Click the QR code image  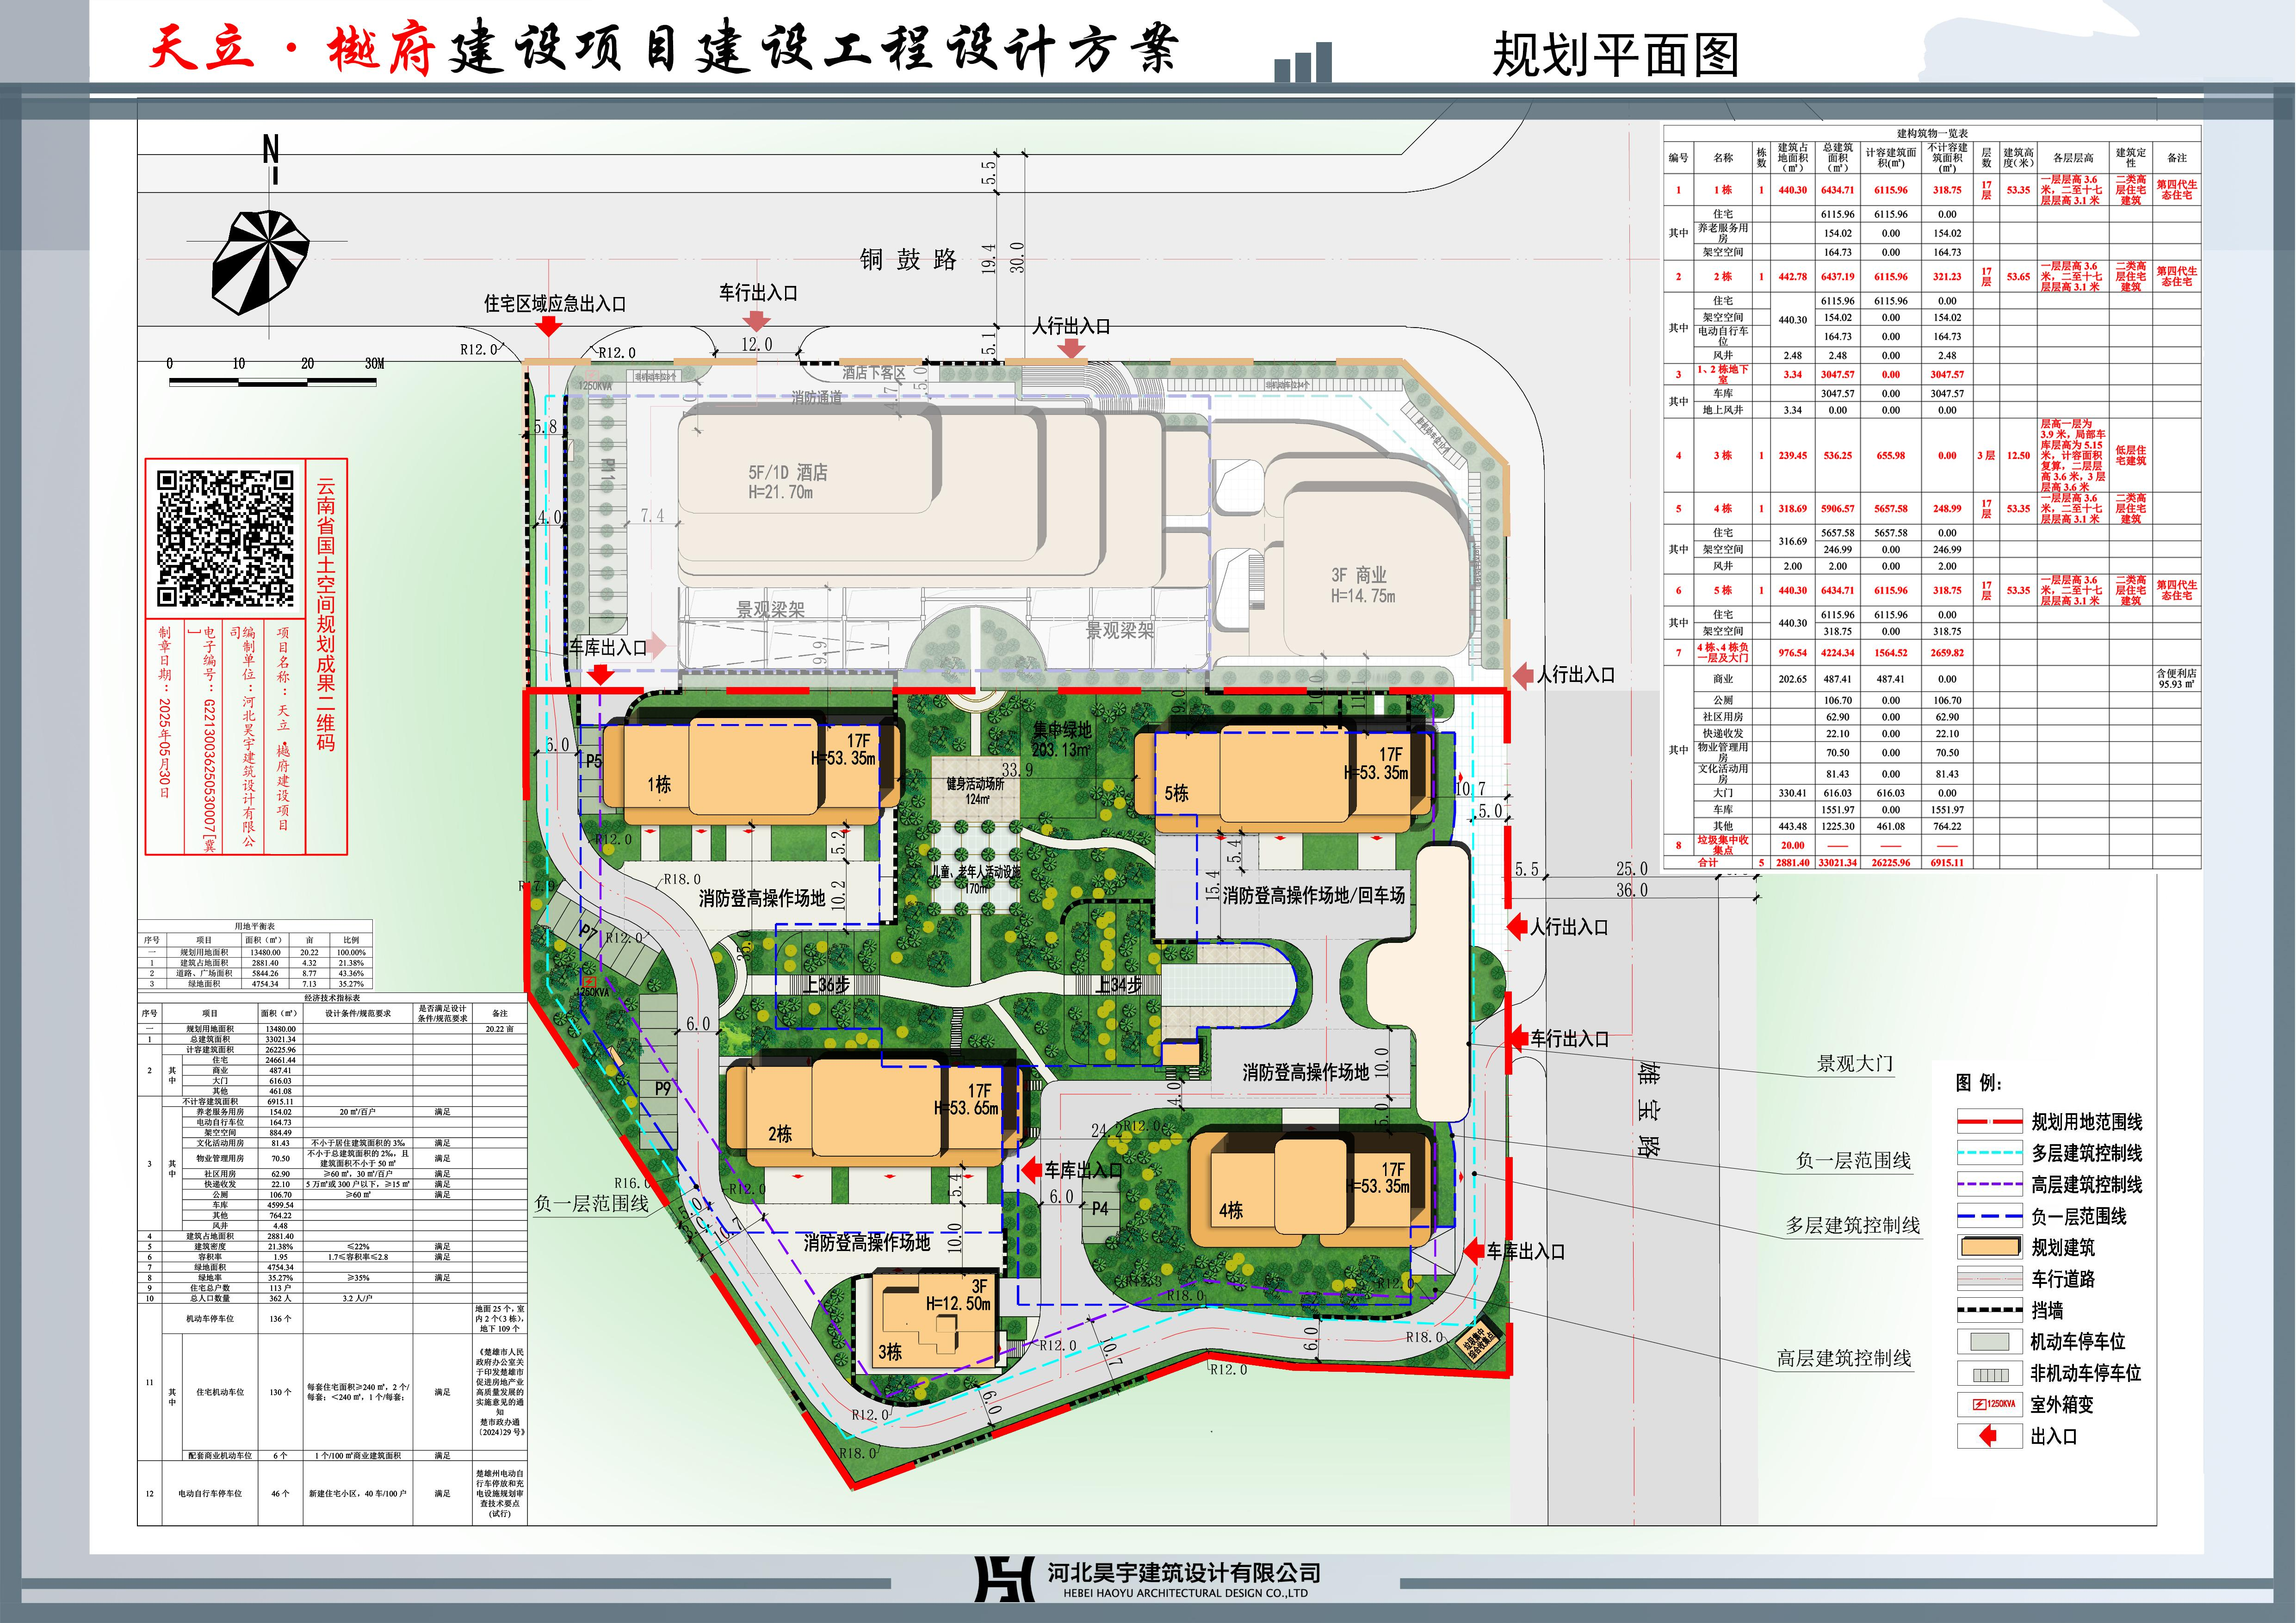pyautogui.click(x=226, y=539)
